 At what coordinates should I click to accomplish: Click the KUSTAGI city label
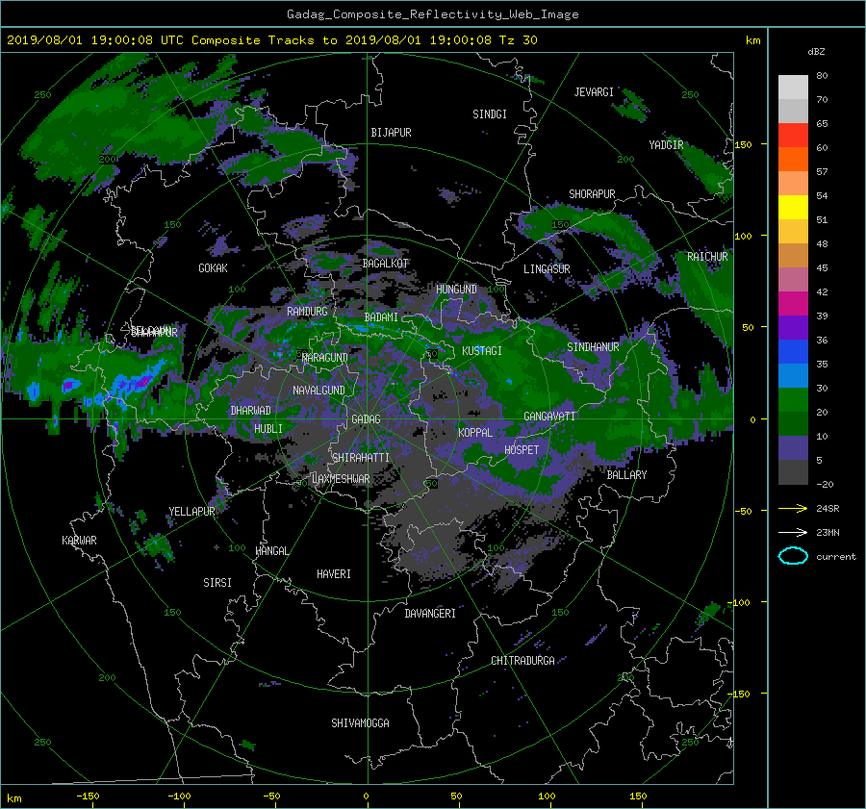point(482,351)
